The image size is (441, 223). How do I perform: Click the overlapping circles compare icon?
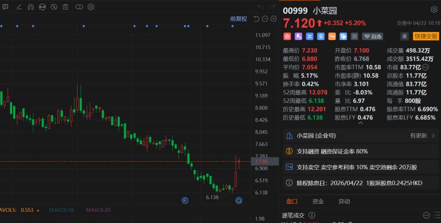click(79, 7)
